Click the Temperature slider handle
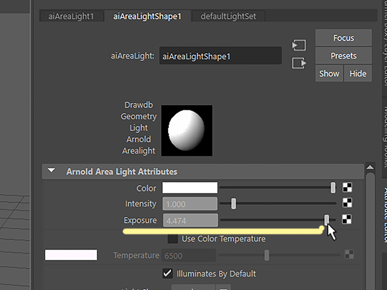The height and width of the screenshot is (290, 387). [267, 255]
